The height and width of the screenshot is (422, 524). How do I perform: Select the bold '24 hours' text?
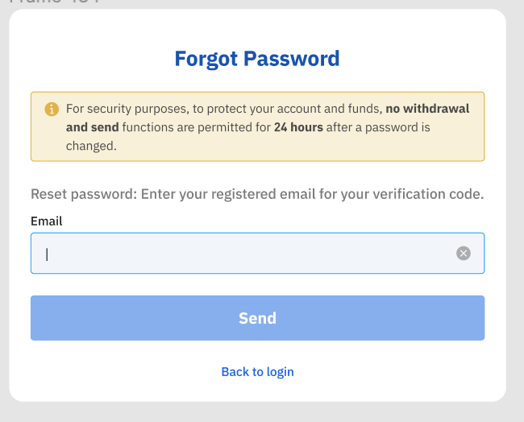(298, 127)
